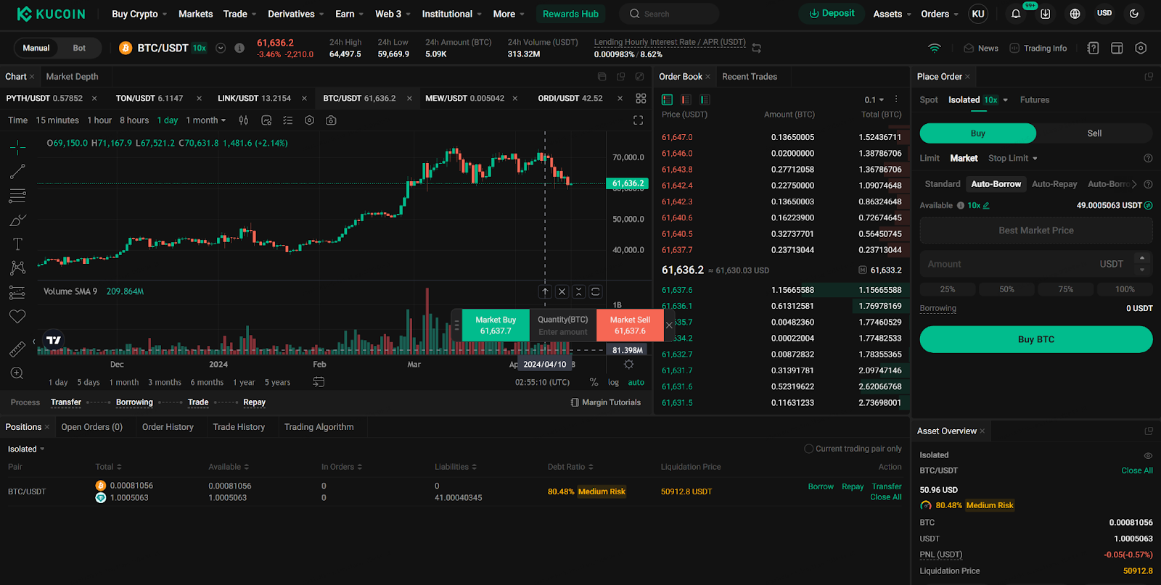Click the Deposit button
Viewport: 1161px width, 585px height.
point(832,14)
